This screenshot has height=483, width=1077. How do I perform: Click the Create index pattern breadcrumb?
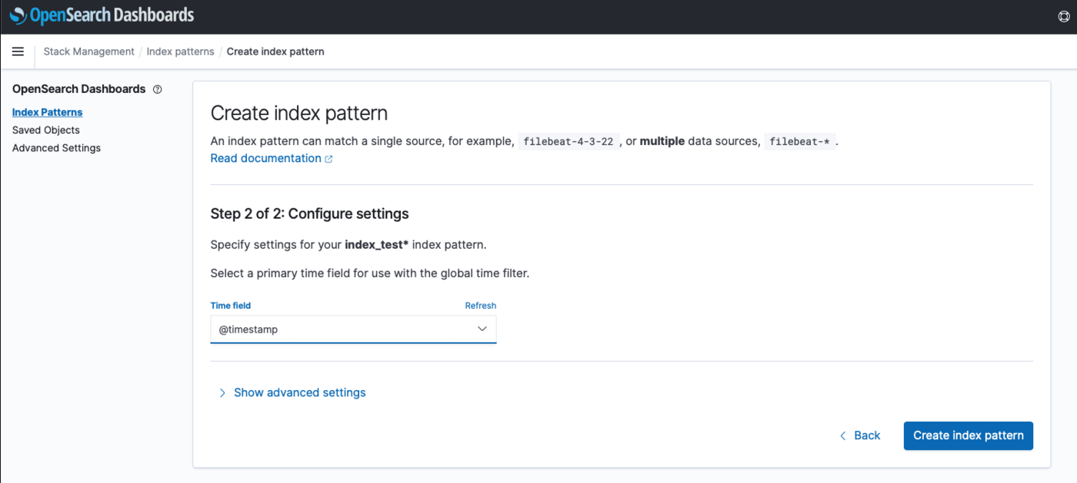[x=275, y=51]
